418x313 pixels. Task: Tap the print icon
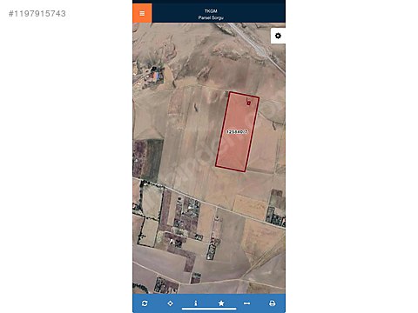[273, 303]
